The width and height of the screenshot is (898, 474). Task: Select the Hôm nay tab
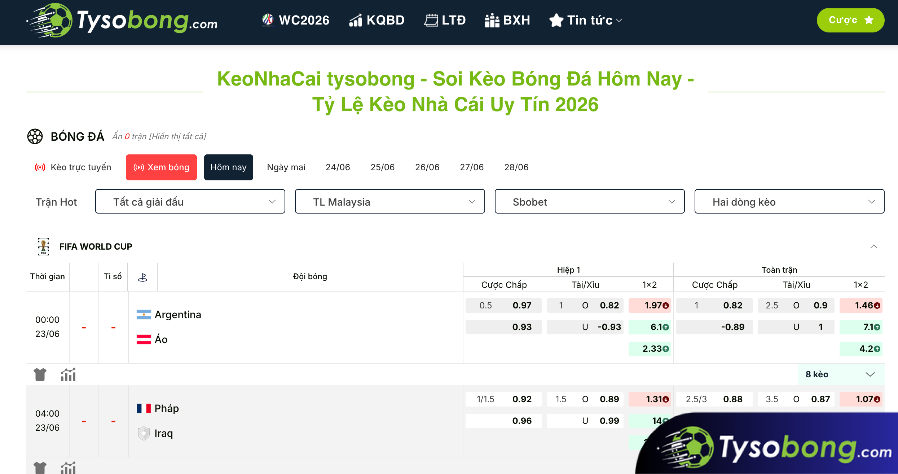coord(229,167)
